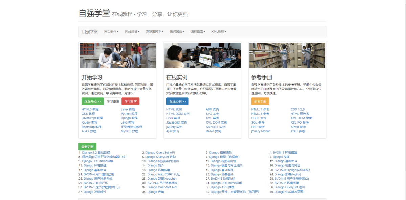Open the Python 教程 link
Screen dimensions: 406x200
point(129,114)
